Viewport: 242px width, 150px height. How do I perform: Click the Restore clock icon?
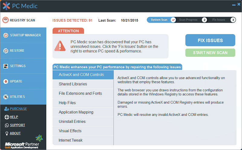(x=5, y=51)
